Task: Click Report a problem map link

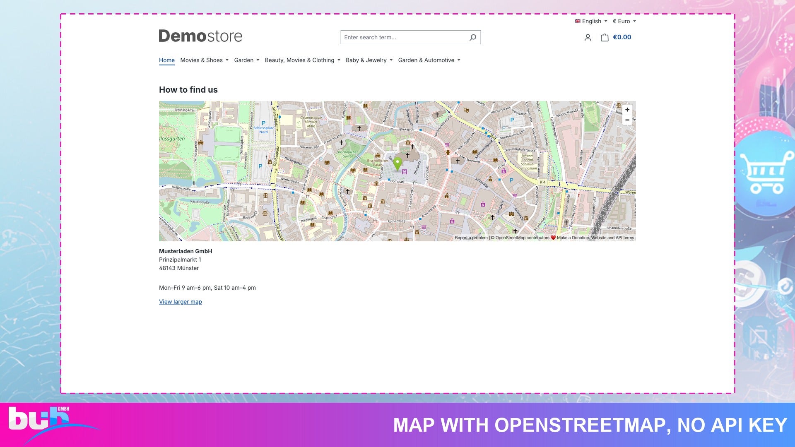Action: coord(471,238)
